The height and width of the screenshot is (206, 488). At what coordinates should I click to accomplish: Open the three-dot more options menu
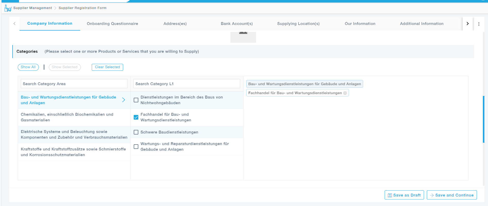(479, 24)
